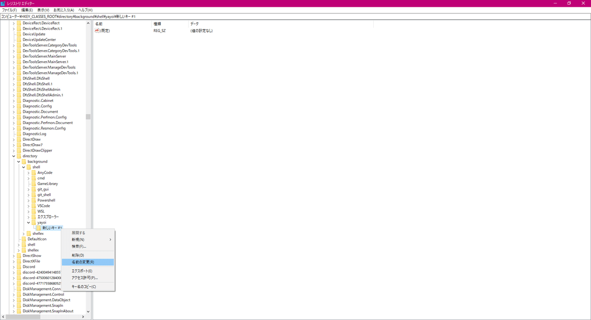
Task: Select DiskManagement.Control key
Action: [43, 294]
